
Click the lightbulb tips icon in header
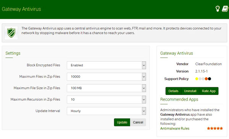pyautogui.click(x=218, y=9)
